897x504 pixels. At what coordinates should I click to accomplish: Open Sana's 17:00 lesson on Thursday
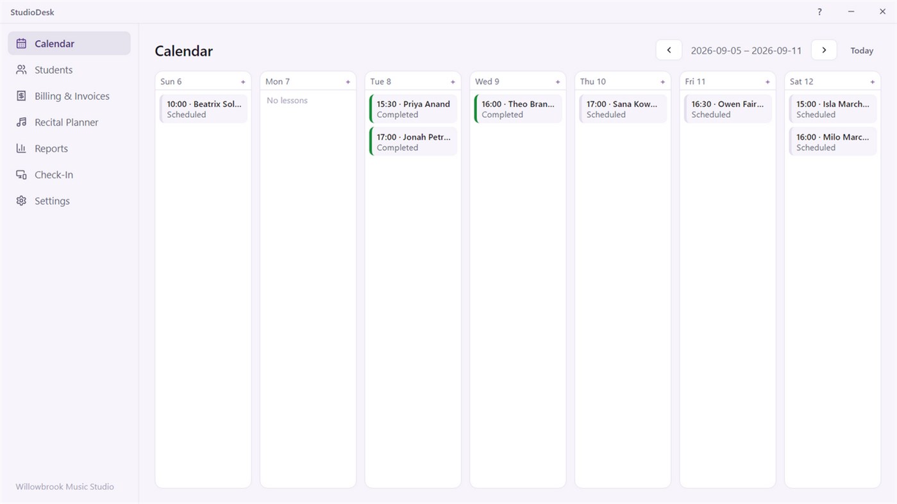tap(623, 109)
